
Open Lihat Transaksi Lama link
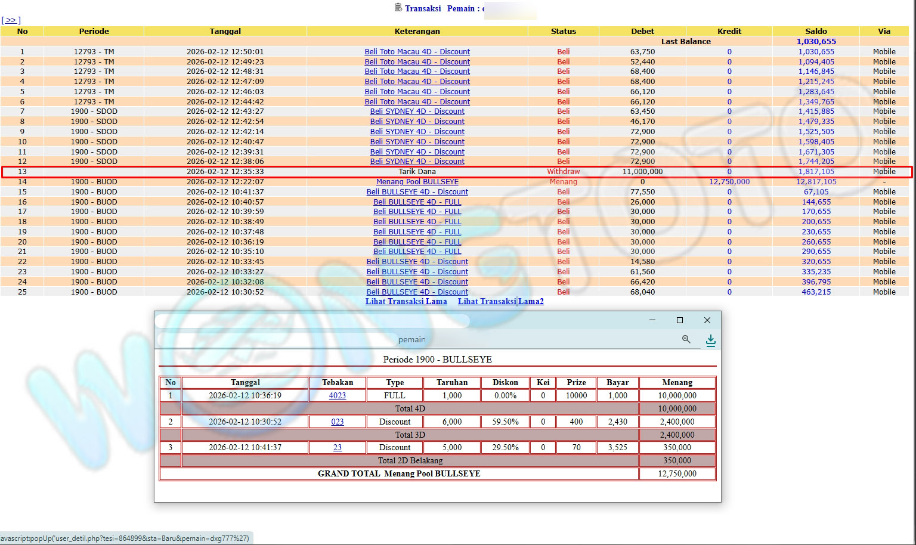click(x=406, y=302)
